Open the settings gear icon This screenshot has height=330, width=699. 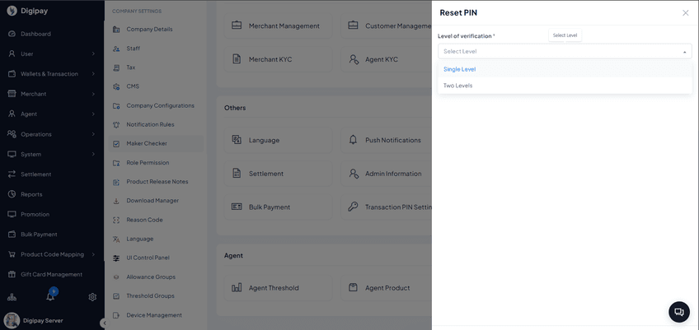92,297
